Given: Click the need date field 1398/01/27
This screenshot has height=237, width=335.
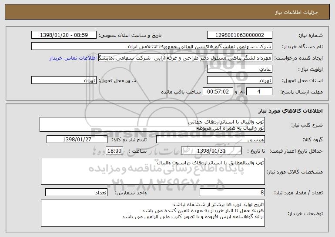Looking at the screenshot, I should pos(77,140).
